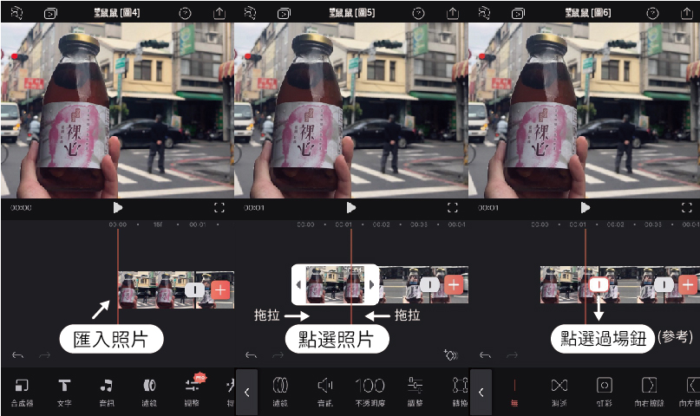
Task: Redo the action in the 圖4 panel
Action: [x=44, y=355]
